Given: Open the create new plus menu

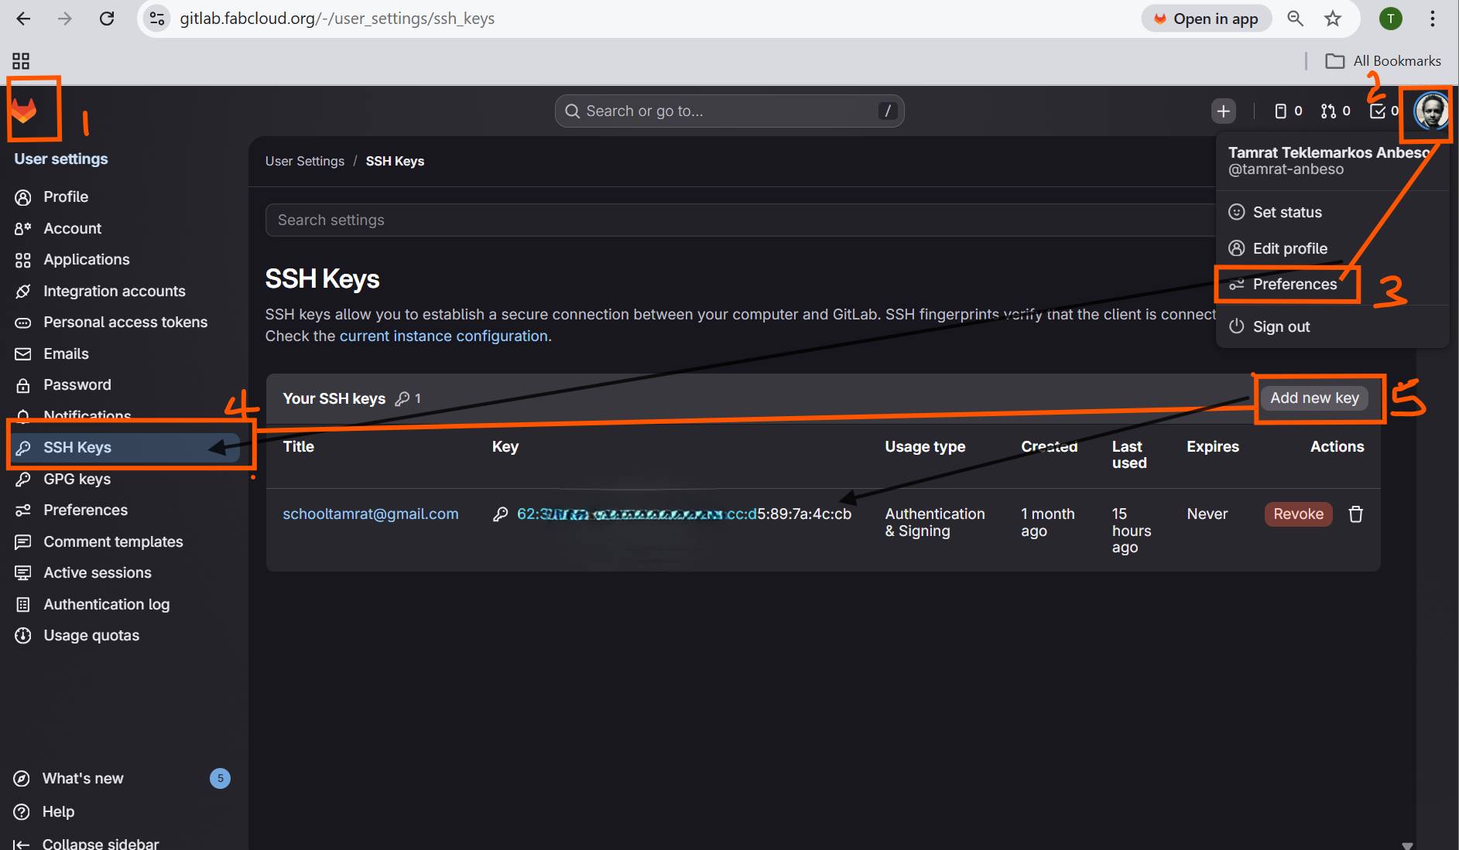Looking at the screenshot, I should (1223, 111).
